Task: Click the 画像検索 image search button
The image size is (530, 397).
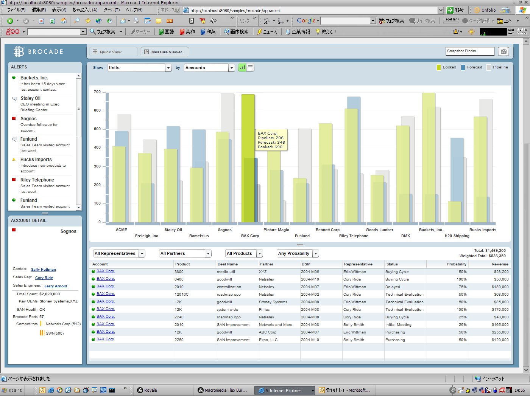Action: coord(236,32)
